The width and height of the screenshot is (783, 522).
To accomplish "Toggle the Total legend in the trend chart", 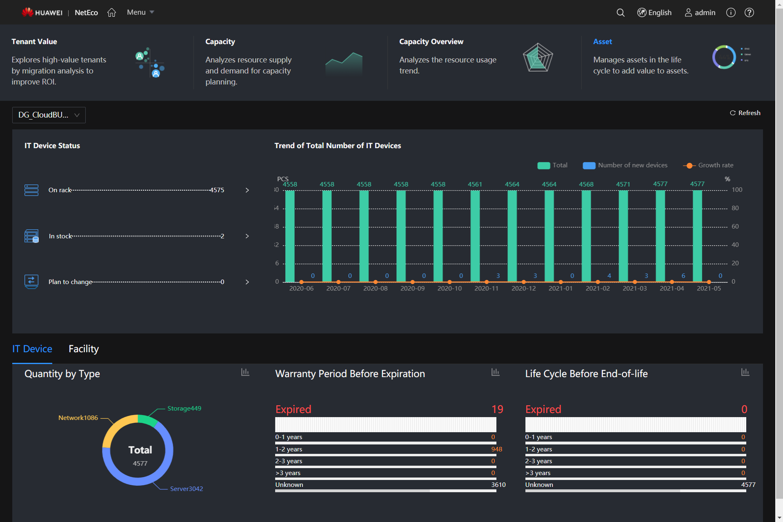I will (552, 165).
